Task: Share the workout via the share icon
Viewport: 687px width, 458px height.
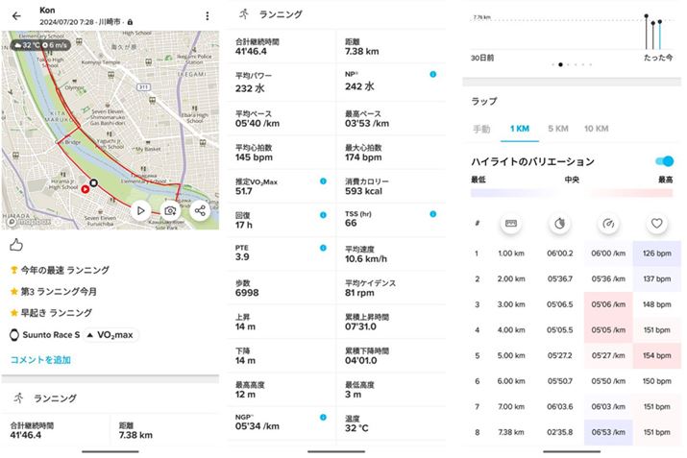Action: click(x=200, y=210)
